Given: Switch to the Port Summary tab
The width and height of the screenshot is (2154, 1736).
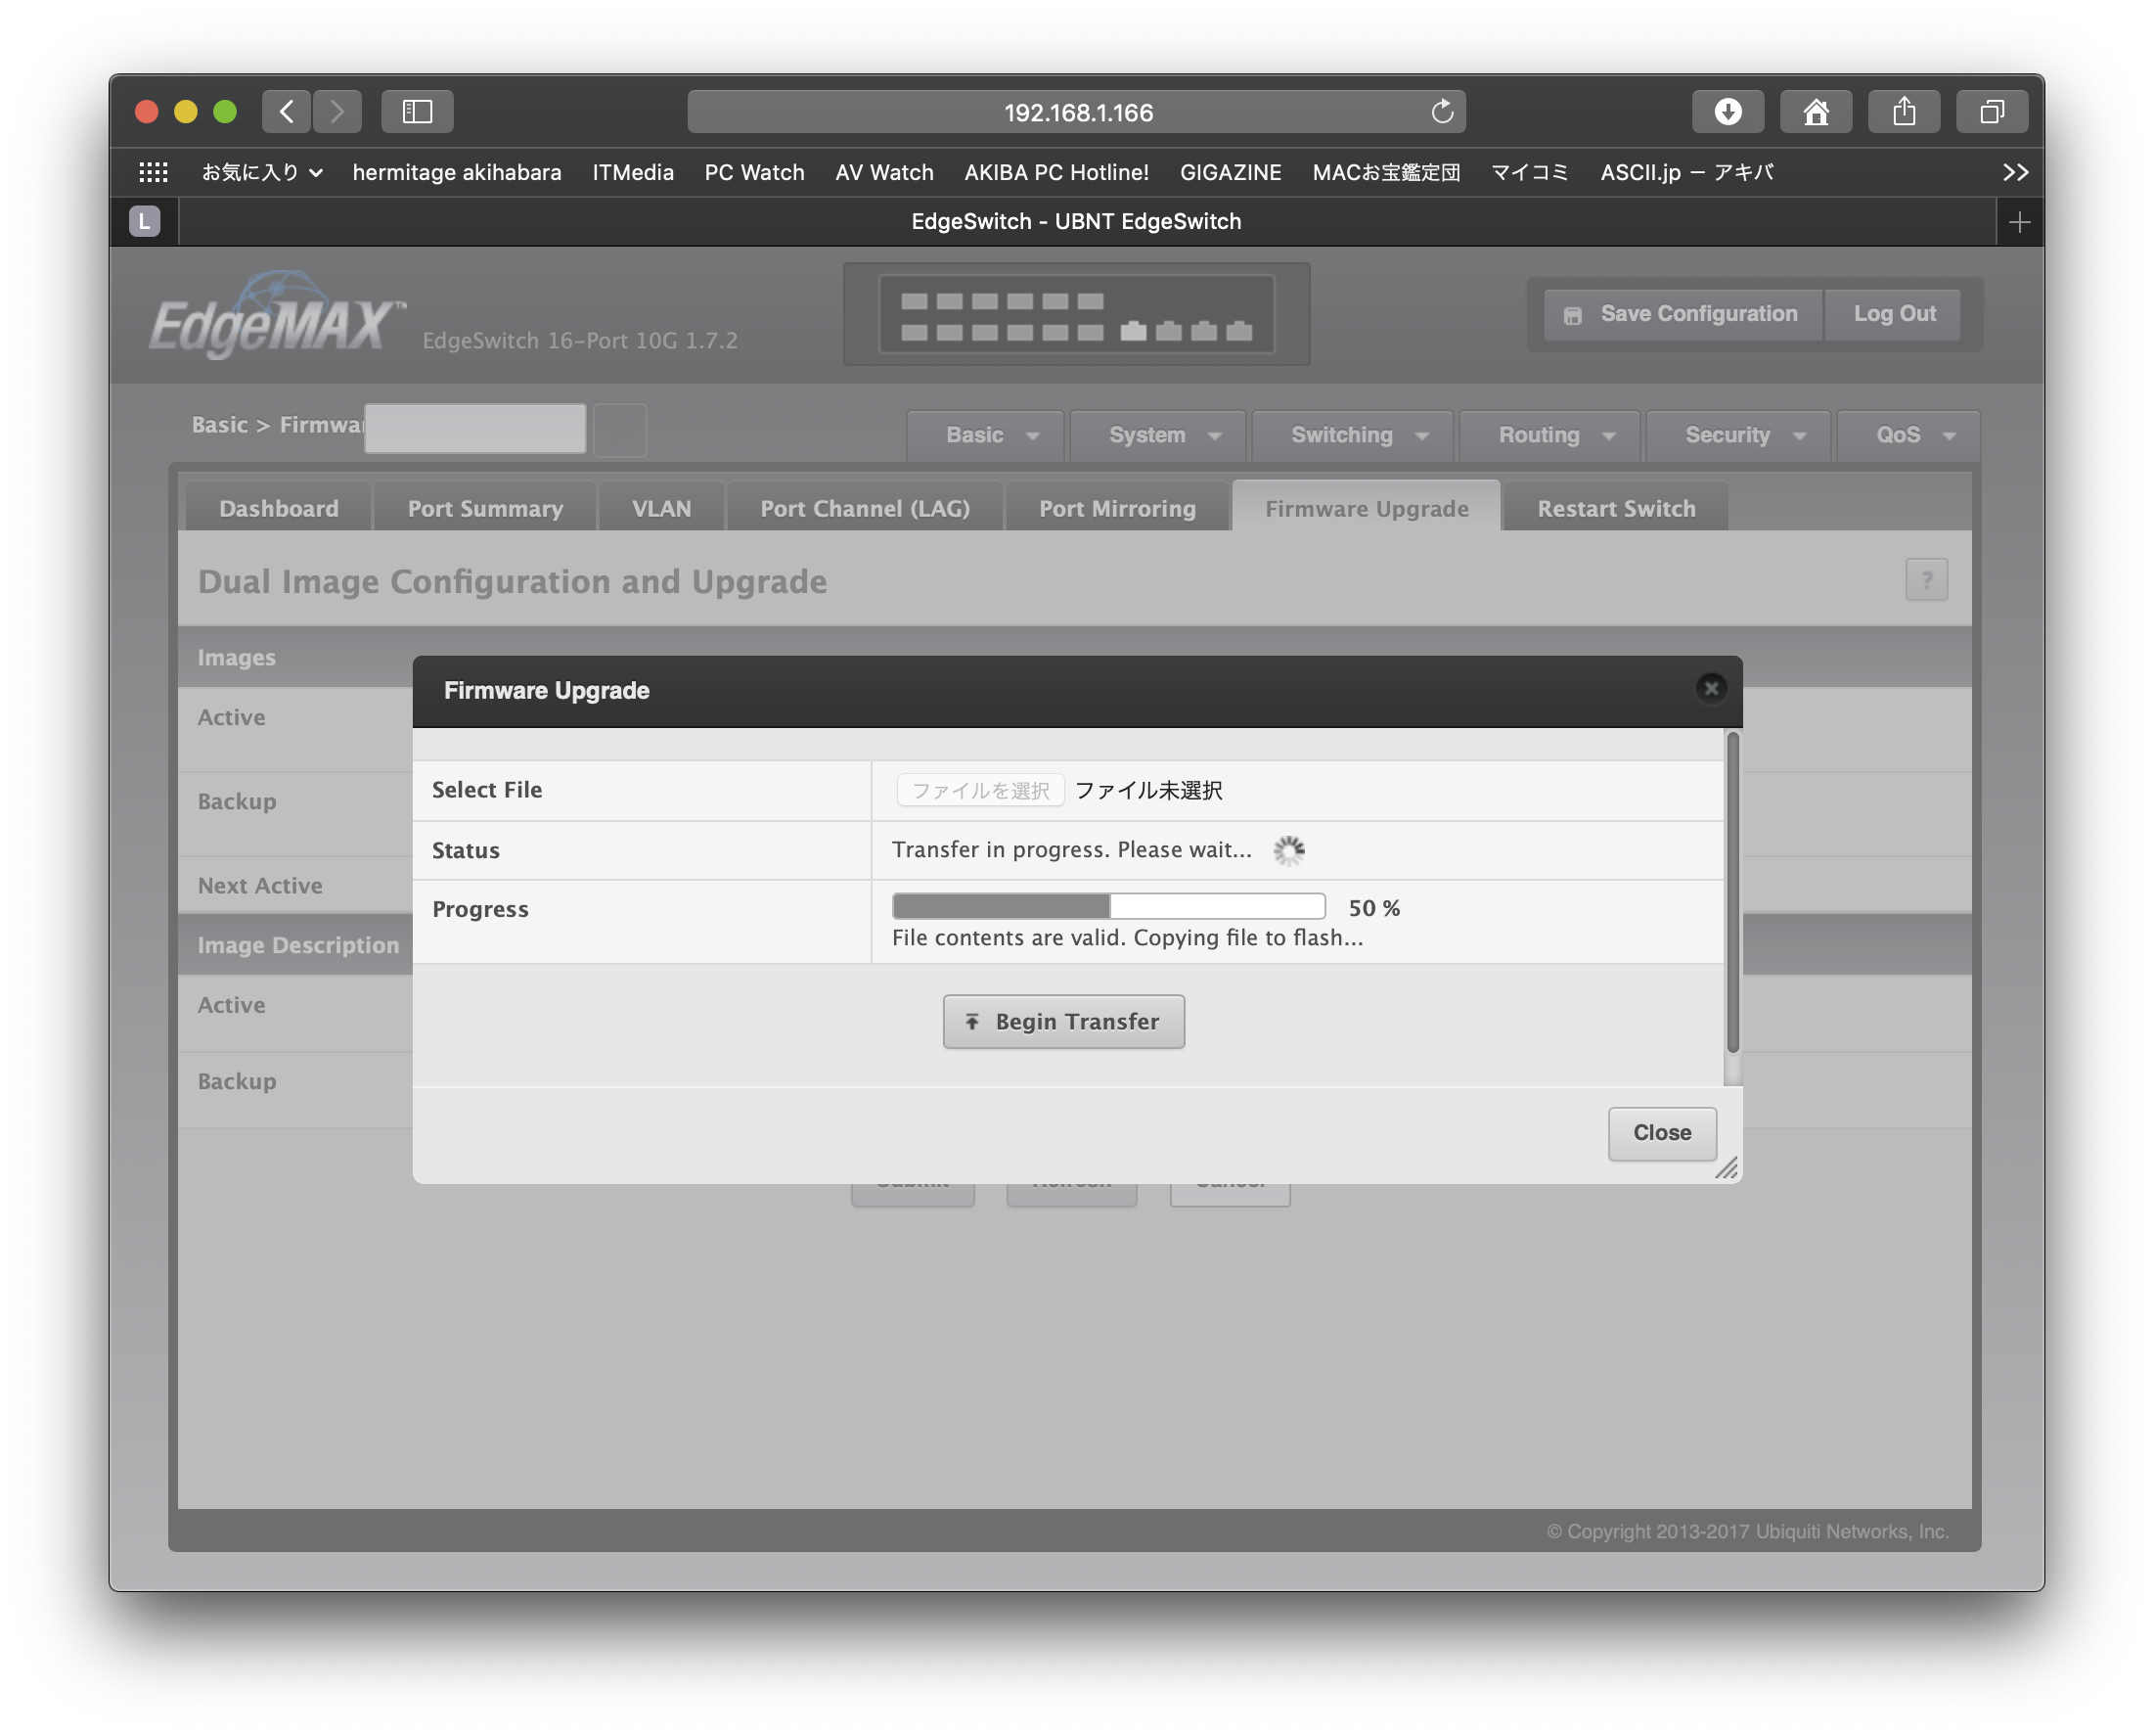Looking at the screenshot, I should 485,509.
